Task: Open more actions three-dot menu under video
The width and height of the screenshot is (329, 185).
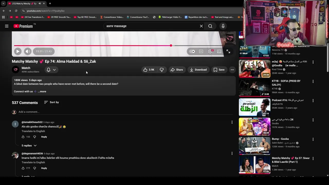Action: [x=232, y=70]
